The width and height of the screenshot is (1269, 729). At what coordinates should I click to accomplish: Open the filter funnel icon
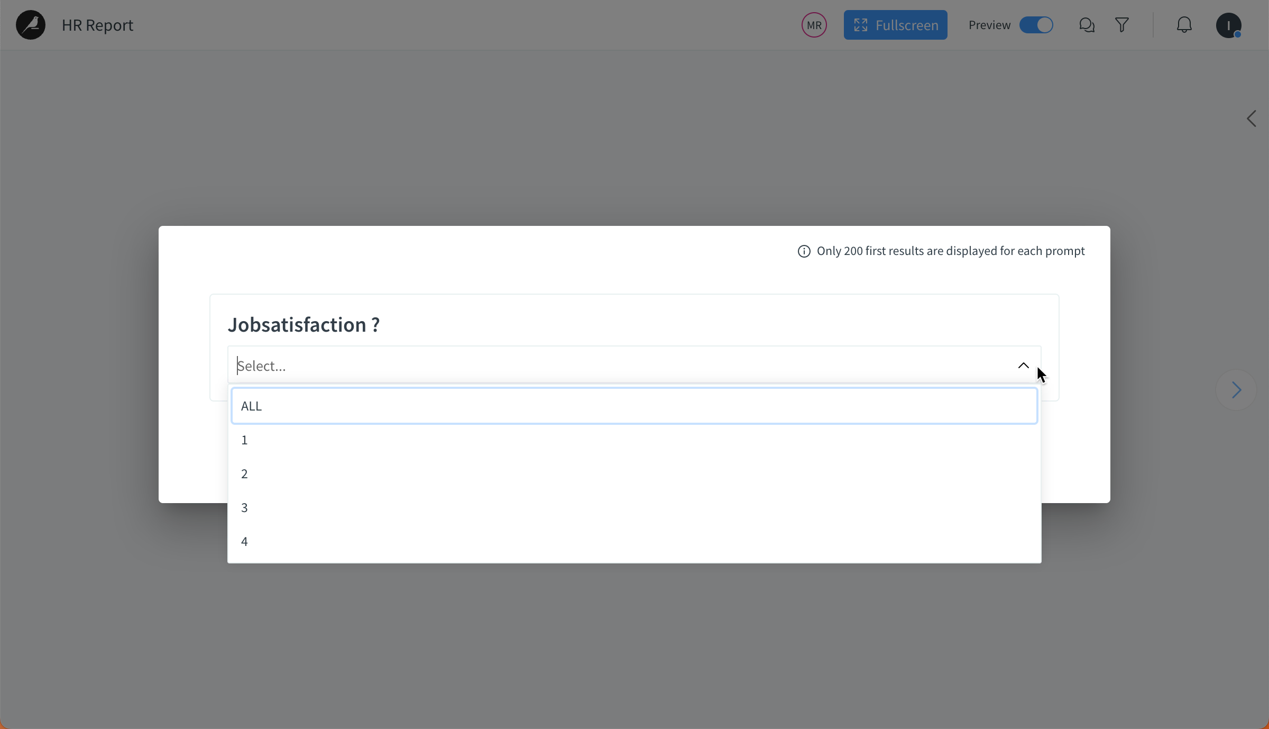pyautogui.click(x=1122, y=25)
